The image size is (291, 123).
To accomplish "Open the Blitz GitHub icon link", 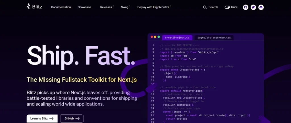I will click(x=246, y=7).
